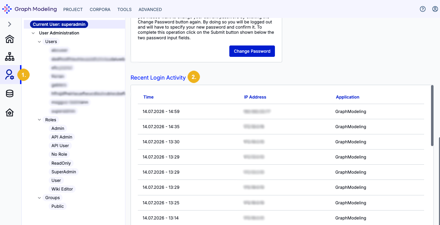
Task: Select the user administration sidebar icon
Action: 10,74
